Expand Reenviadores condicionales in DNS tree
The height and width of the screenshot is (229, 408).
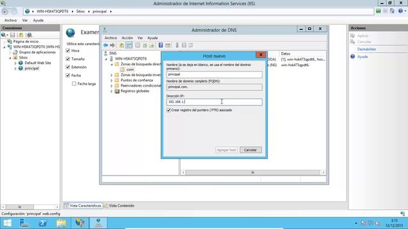(x=112, y=86)
